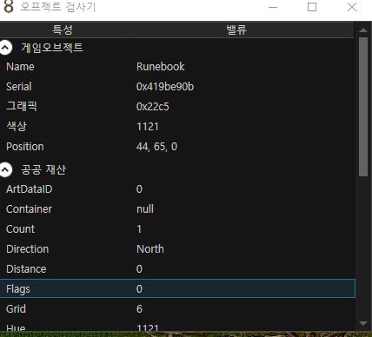Click the scrollbar up arrow
The width and height of the screenshot is (372, 337).
click(362, 30)
